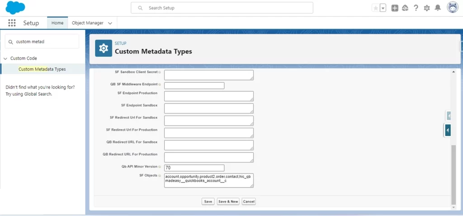Cancel the metadata record edit

coord(249,202)
